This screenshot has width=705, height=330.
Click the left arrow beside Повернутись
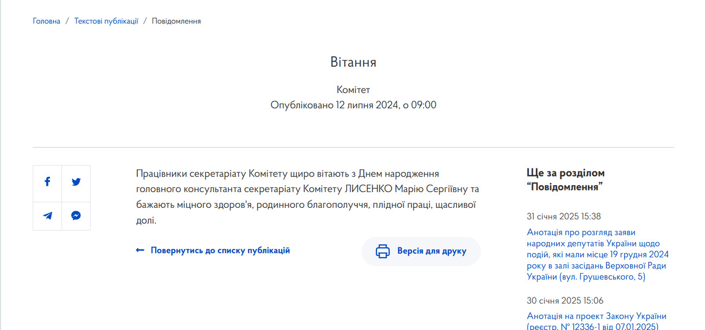coord(140,251)
